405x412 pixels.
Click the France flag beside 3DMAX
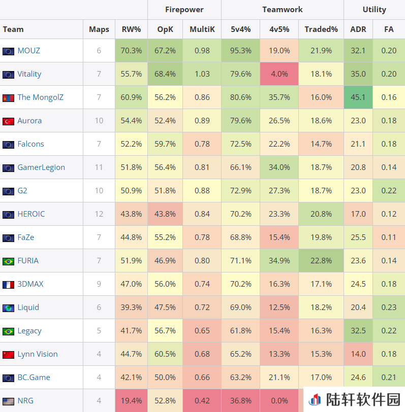(8, 285)
